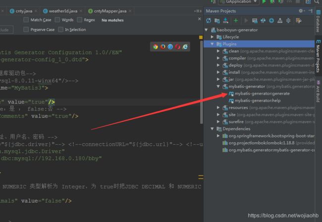Viewport: 322px width, 222px height.
Task: Click Generate Sources and Update Folders icon
Action: coord(217,20)
